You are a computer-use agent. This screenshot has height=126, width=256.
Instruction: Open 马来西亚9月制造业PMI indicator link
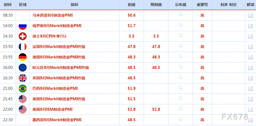pyautogui.click(x=52, y=15)
